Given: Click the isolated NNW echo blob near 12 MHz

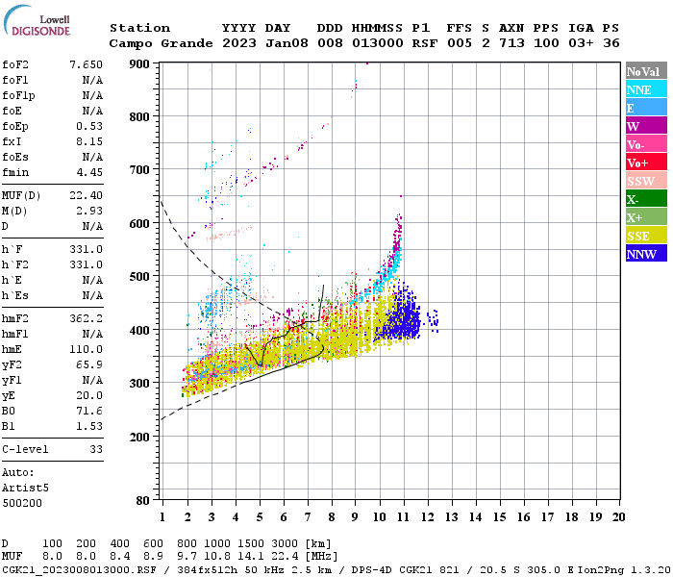Looking at the screenshot, I should (x=433, y=320).
